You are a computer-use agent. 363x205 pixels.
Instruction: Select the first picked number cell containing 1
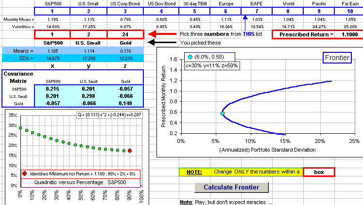(52, 34)
